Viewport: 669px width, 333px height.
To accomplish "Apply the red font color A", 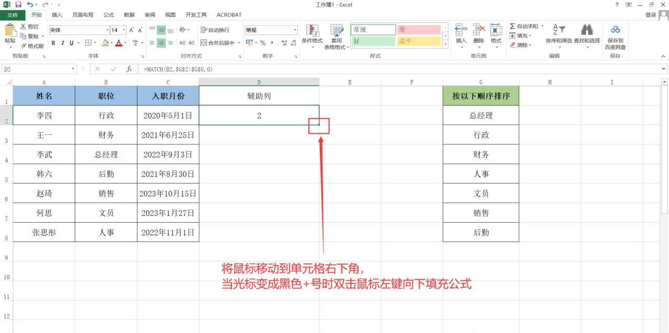I will point(119,43).
